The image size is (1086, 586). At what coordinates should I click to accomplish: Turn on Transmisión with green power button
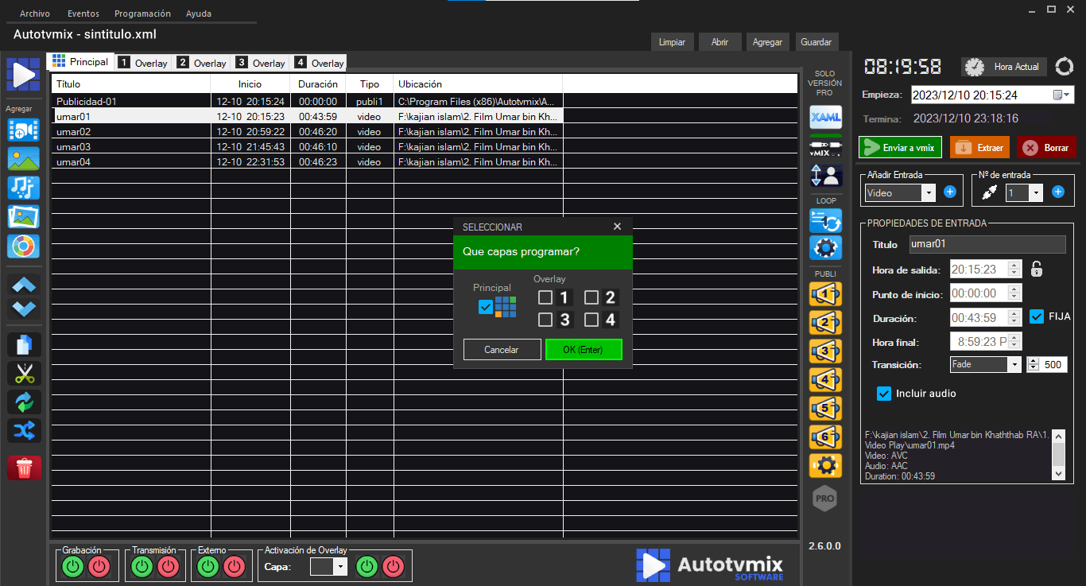142,567
